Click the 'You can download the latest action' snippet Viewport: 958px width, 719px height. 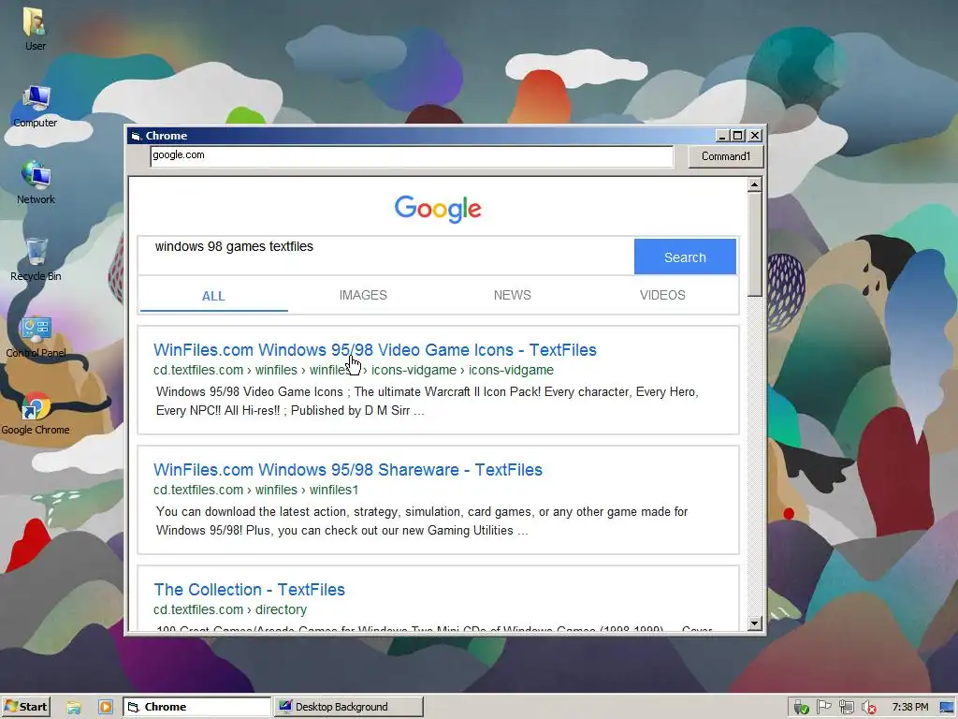tap(422, 521)
